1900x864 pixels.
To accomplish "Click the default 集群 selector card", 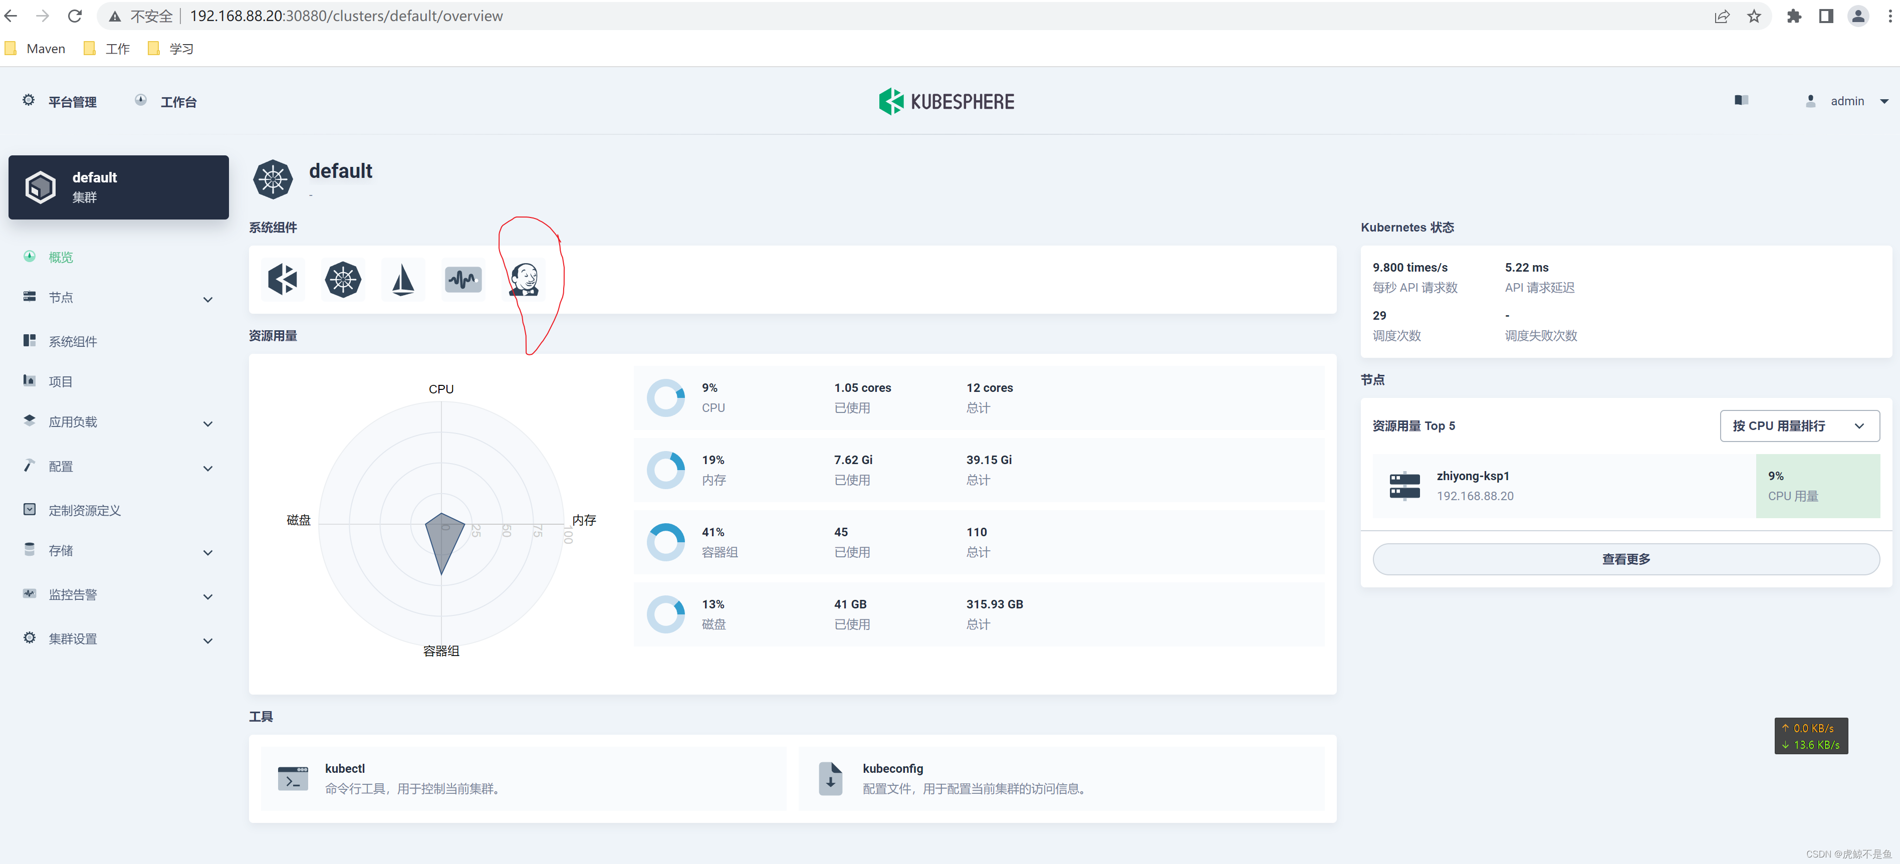I will click(x=118, y=187).
